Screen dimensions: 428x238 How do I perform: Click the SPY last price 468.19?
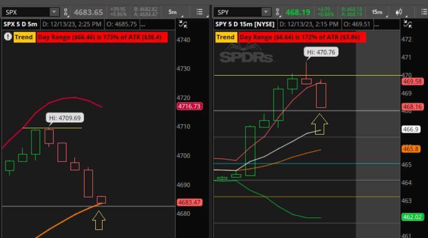tap(298, 12)
